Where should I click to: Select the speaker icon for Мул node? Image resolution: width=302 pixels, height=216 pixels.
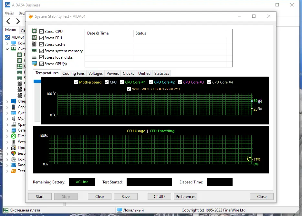(14, 119)
